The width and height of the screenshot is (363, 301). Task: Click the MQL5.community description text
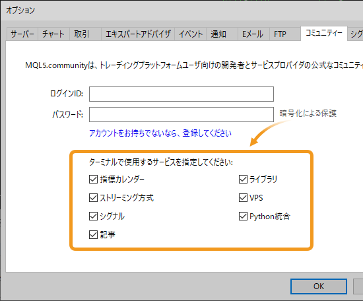point(194,65)
